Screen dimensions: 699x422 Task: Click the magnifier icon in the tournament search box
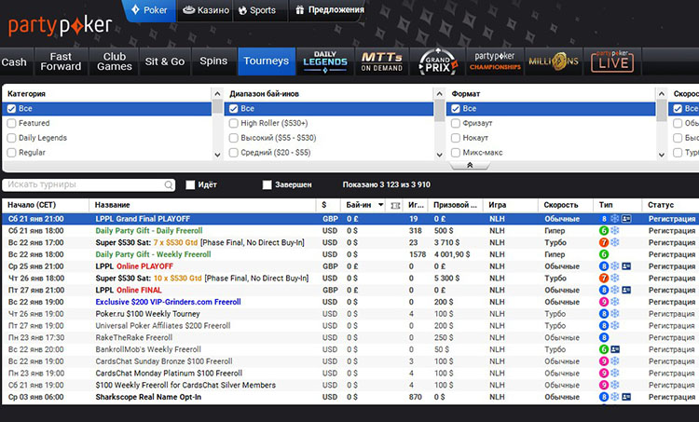click(x=169, y=184)
